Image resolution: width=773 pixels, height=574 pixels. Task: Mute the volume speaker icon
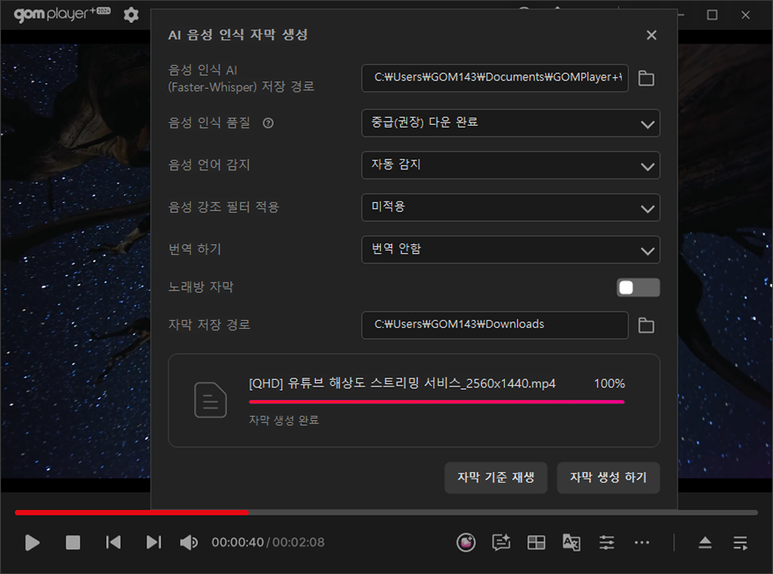point(188,542)
